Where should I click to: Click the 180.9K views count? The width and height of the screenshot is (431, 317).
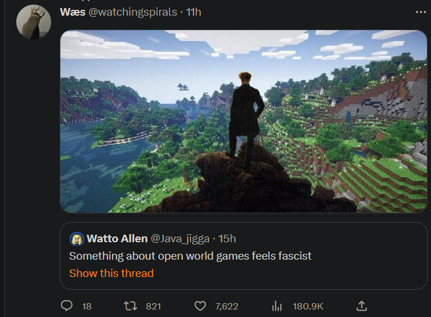click(308, 306)
